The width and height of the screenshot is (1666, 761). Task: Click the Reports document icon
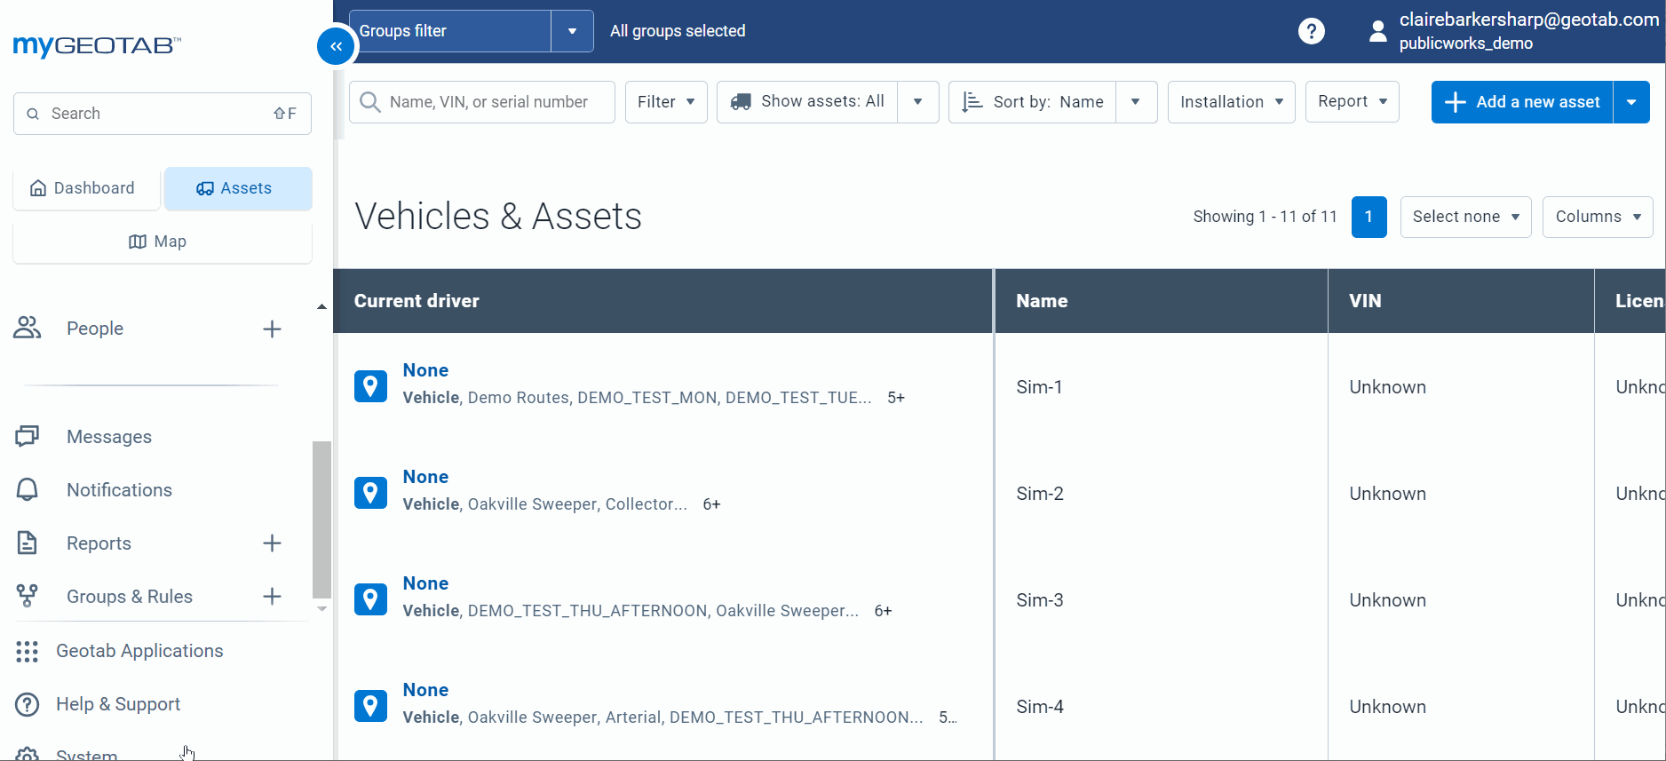point(28,543)
